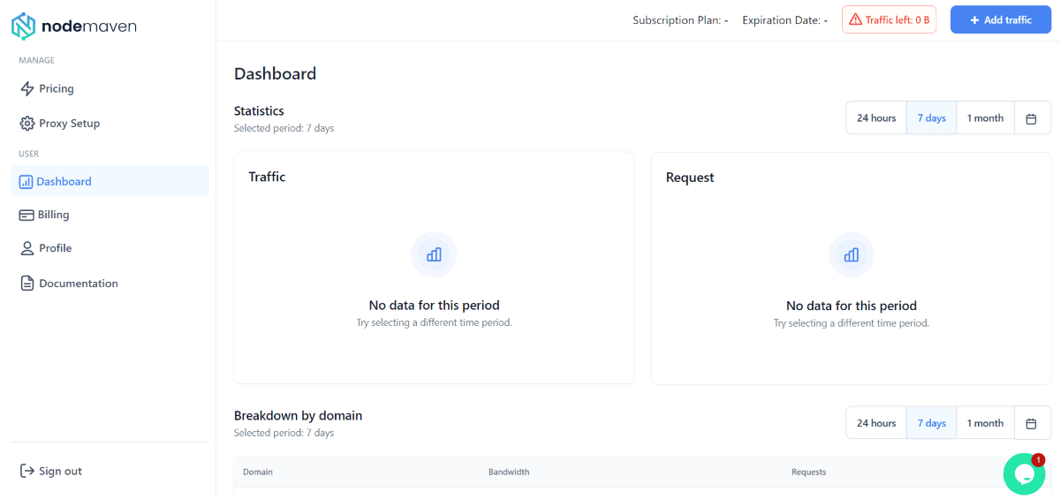
Task: Click the Bandwidth column header
Action: point(509,472)
